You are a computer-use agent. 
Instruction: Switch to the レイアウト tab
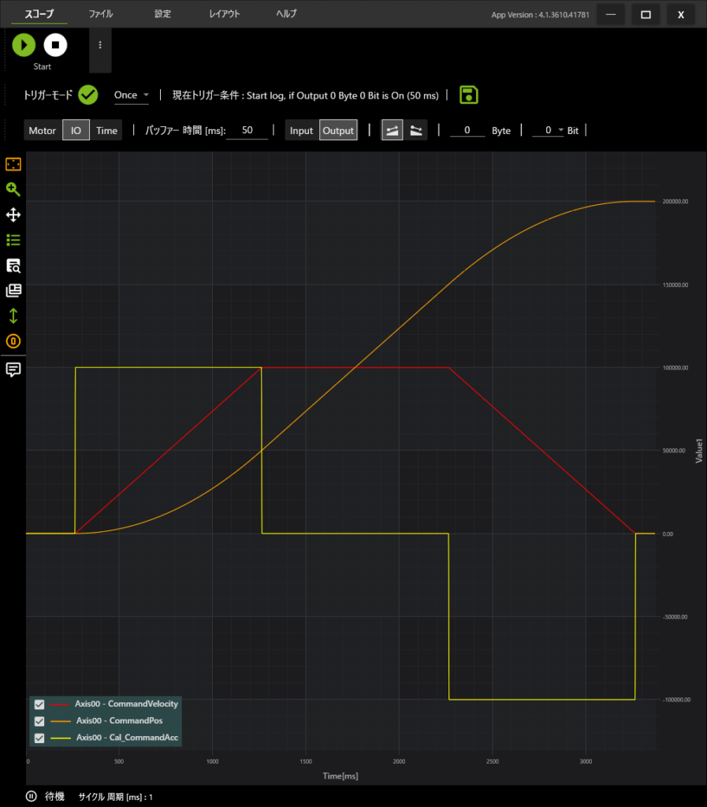(x=225, y=14)
